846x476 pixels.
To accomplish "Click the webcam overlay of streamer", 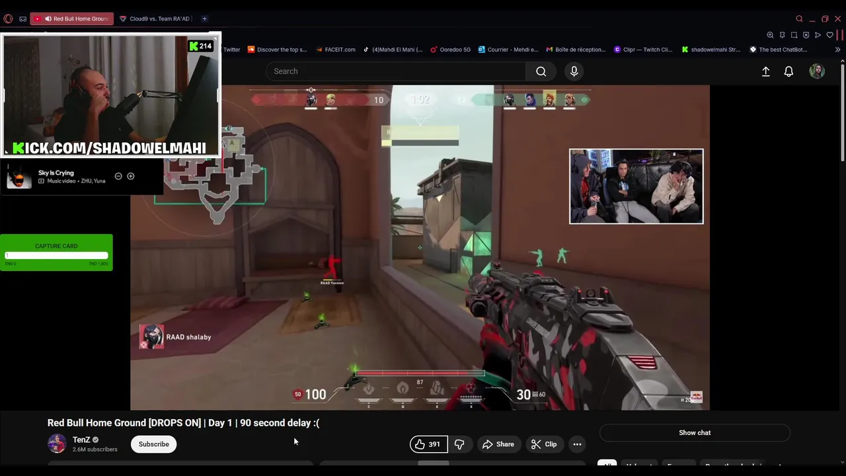I will coord(110,95).
